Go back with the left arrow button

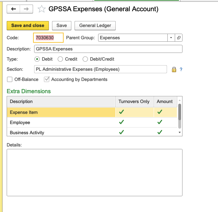click(x=13, y=9)
